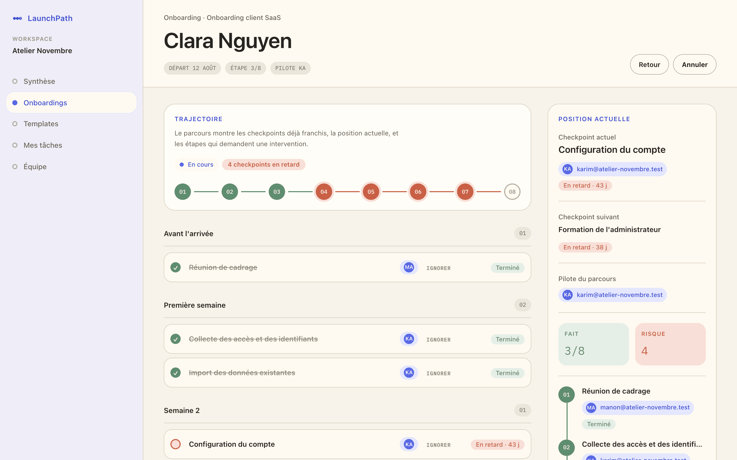Screen dimensions: 737x460
Task: Click the RISQUE 4 stat card
Action: [x=670, y=344]
